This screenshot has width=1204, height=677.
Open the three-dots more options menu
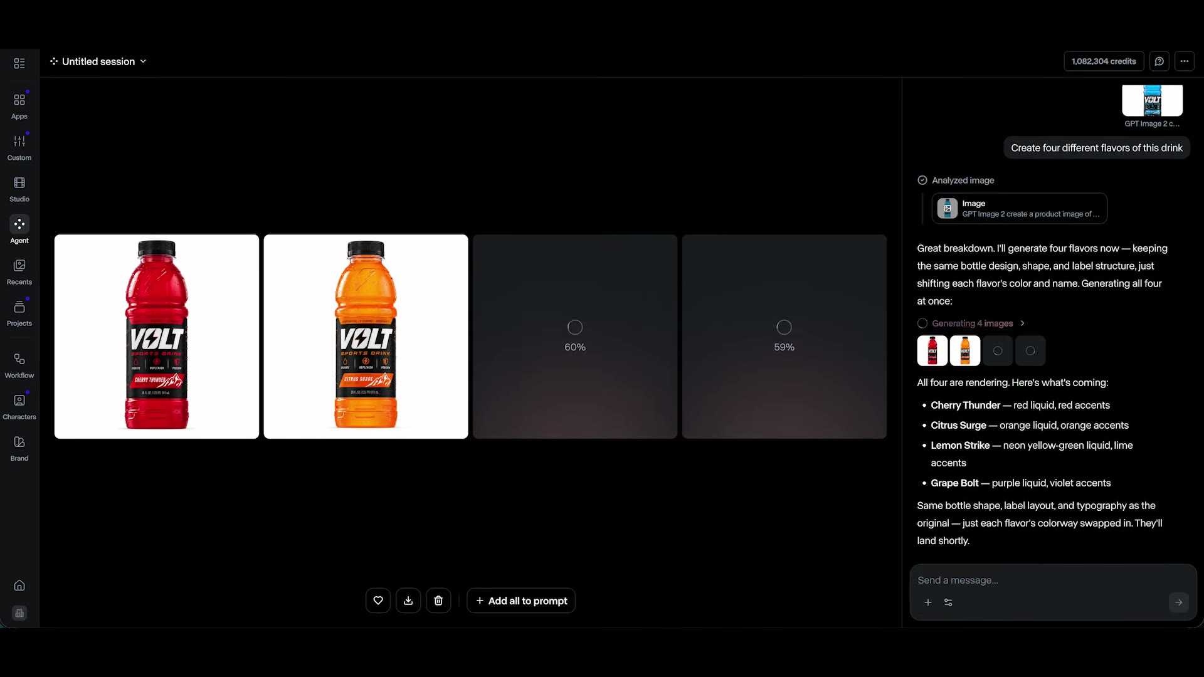point(1185,61)
